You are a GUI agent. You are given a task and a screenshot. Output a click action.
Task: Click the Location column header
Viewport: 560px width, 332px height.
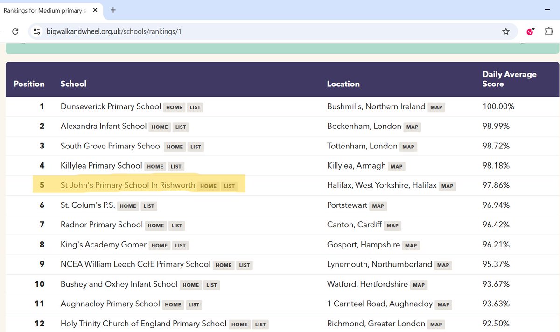343,84
